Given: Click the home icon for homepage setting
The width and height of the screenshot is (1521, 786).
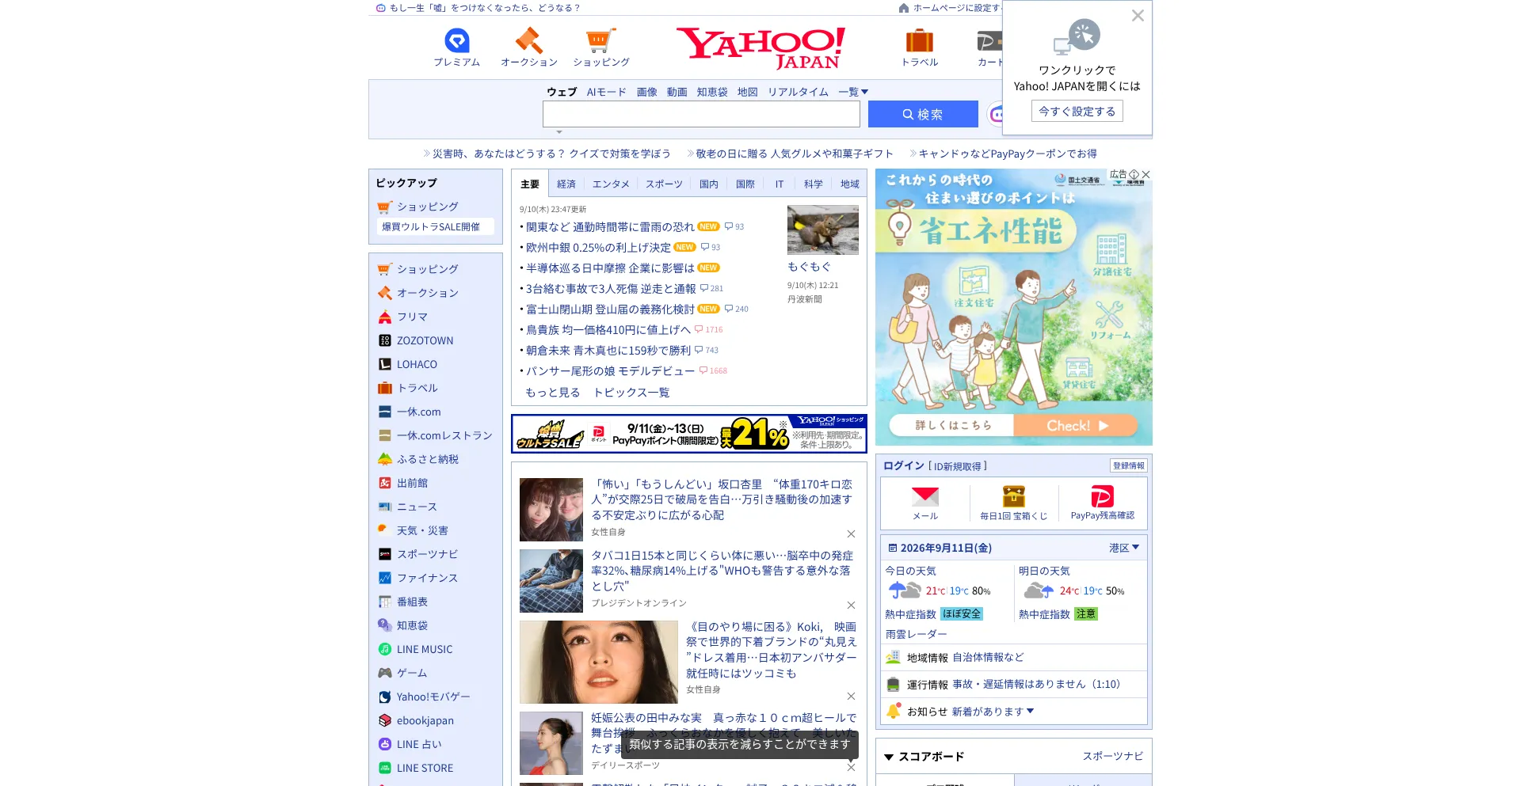Looking at the screenshot, I should pyautogui.click(x=904, y=8).
